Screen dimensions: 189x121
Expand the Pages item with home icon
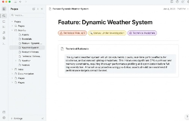[12, 26]
